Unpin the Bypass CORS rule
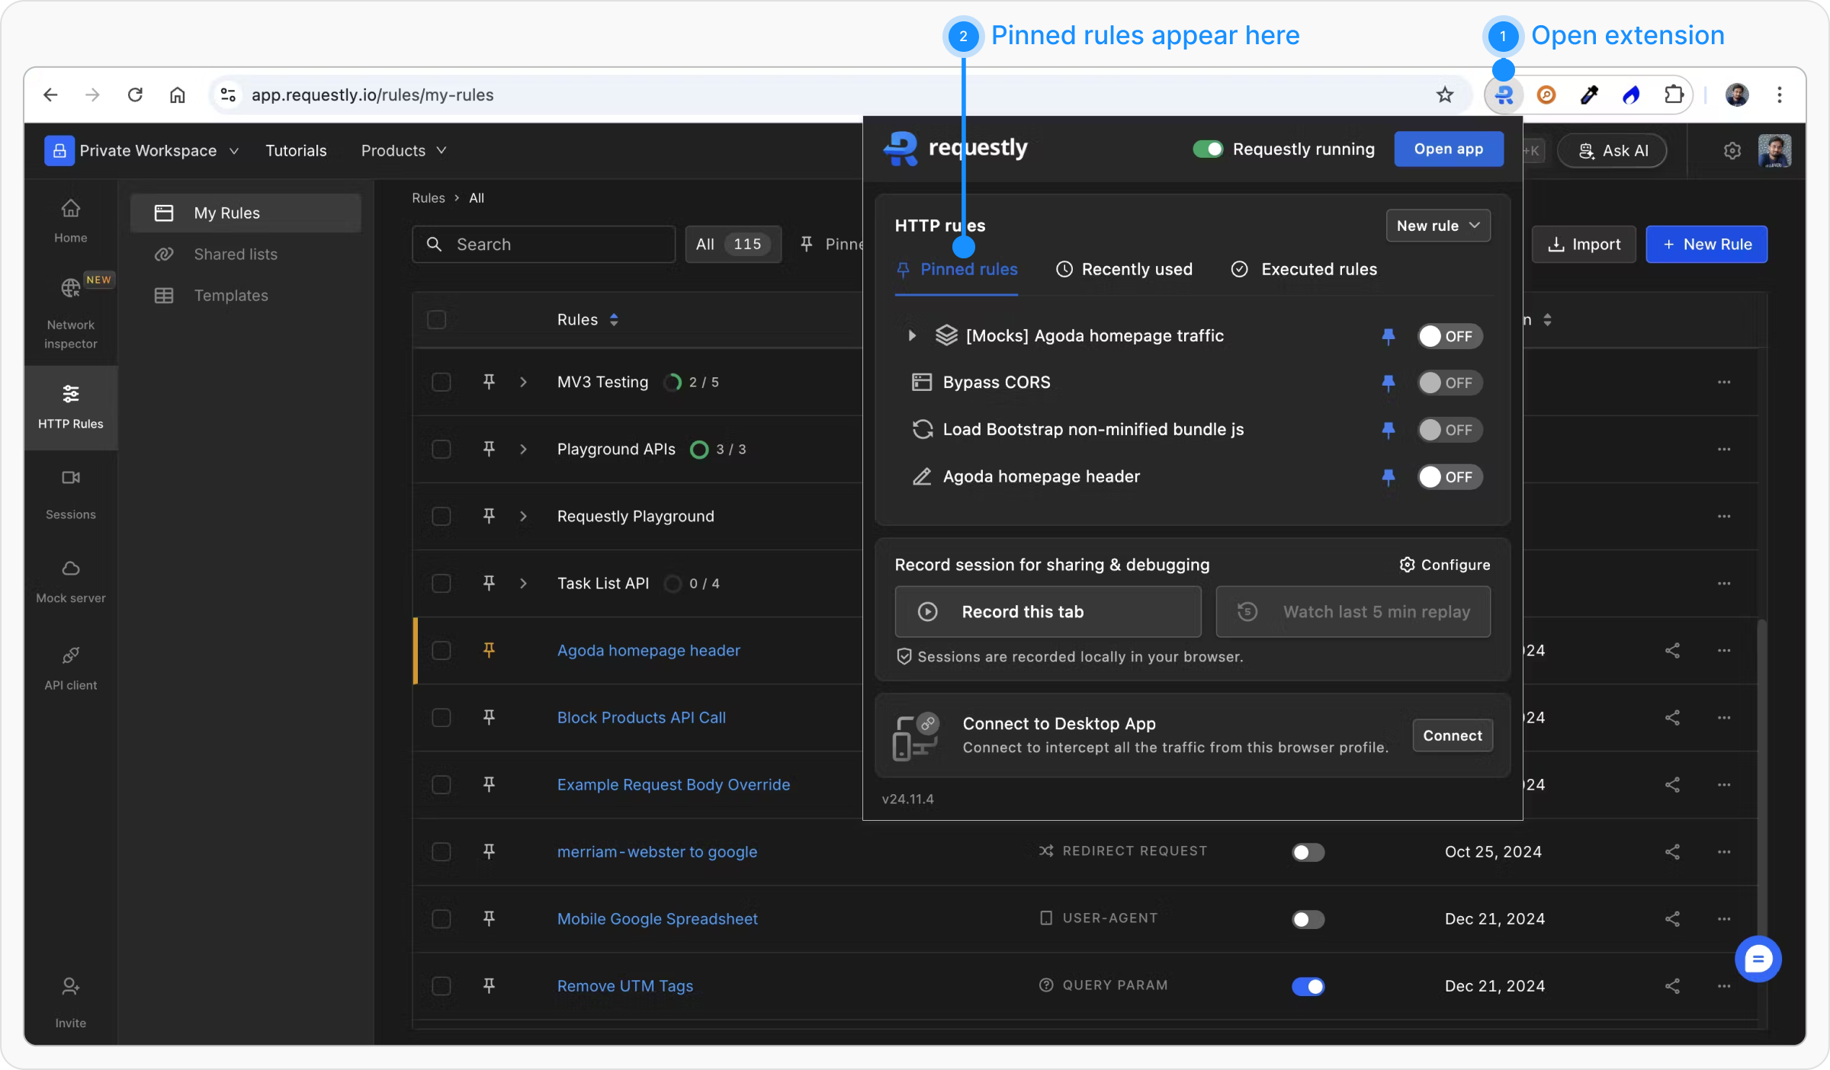This screenshot has height=1070, width=1830. click(1388, 383)
